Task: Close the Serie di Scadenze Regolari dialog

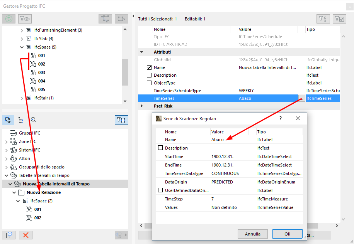Action: coord(298,118)
